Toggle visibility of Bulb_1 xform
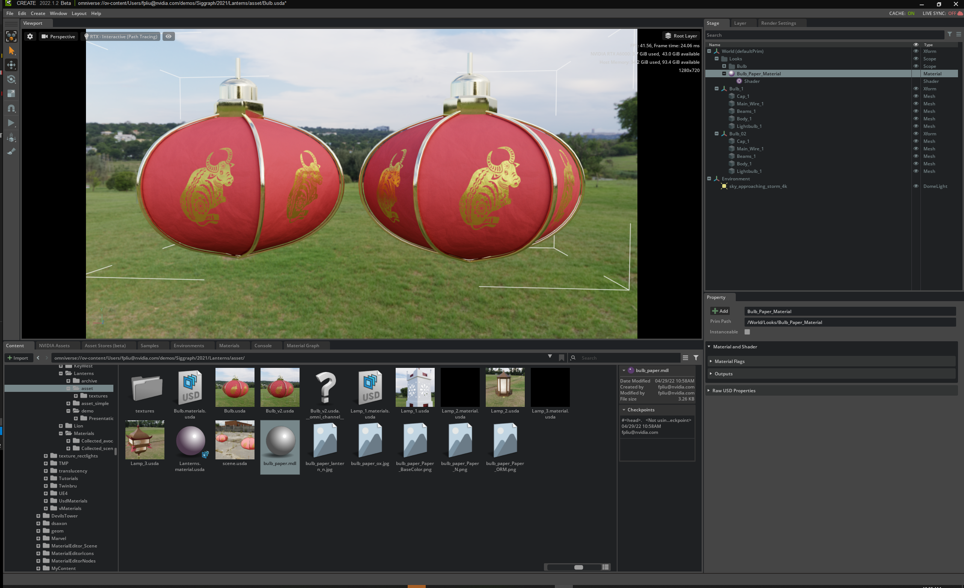The height and width of the screenshot is (588, 964). (x=916, y=89)
